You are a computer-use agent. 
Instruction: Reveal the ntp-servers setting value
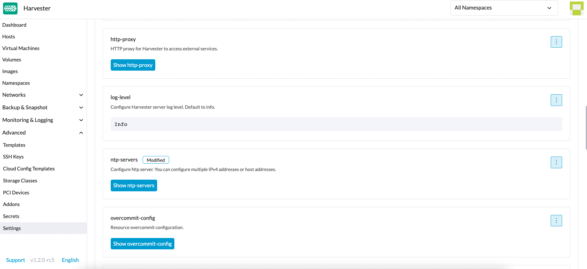coord(134,185)
